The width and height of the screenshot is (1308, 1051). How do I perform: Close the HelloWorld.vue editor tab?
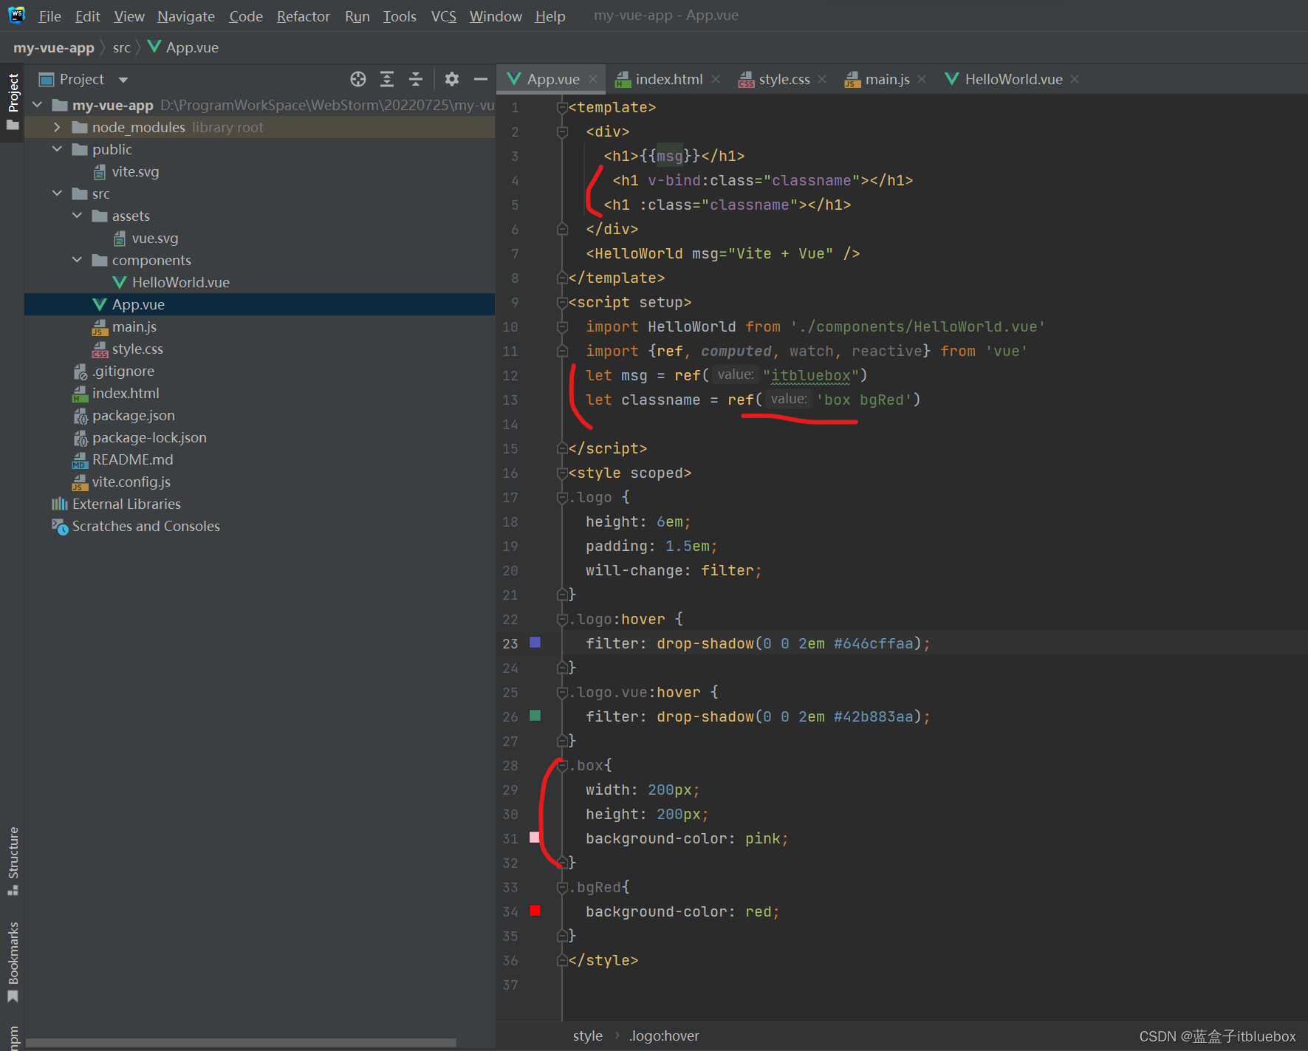pos(1075,79)
